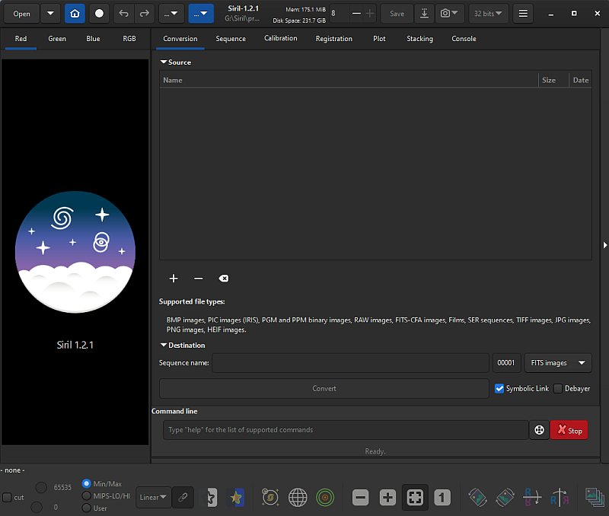
Task: Select the Green channel tab
Action: [x=57, y=39]
